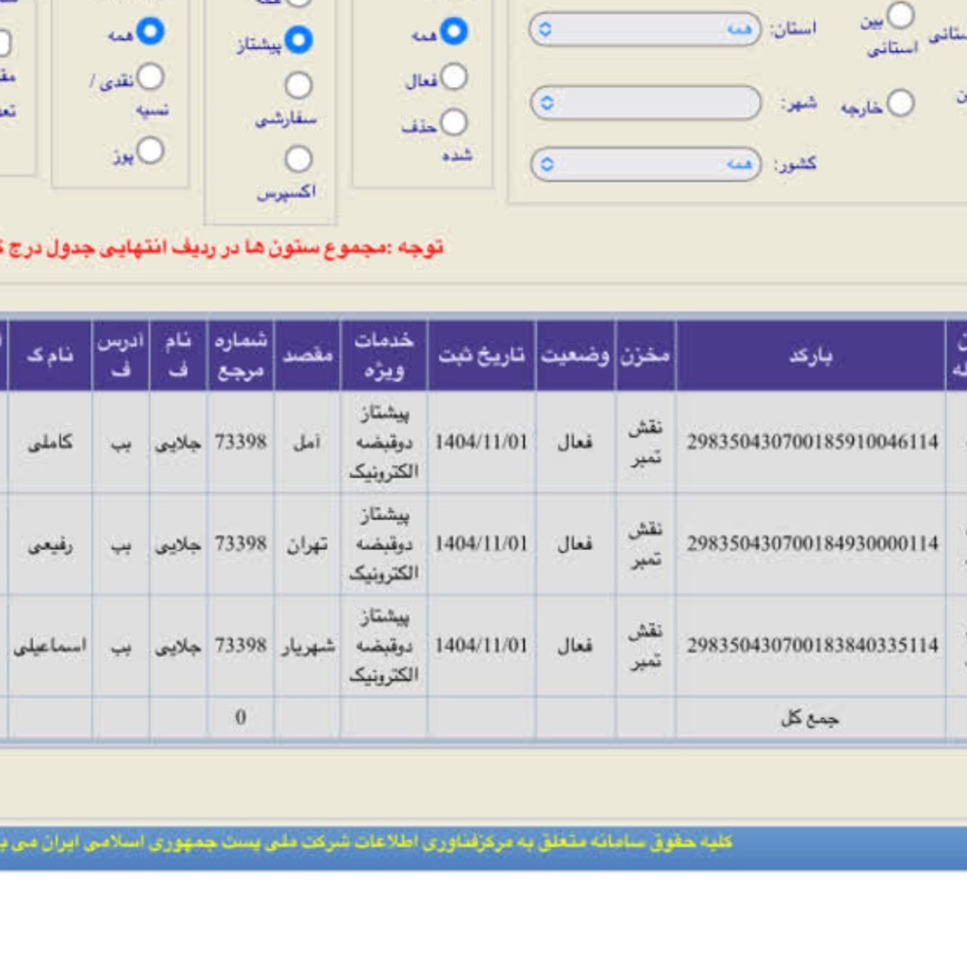Select the «پیشتاز» service type radio
Screen dimensions: 967x967
(298, 40)
